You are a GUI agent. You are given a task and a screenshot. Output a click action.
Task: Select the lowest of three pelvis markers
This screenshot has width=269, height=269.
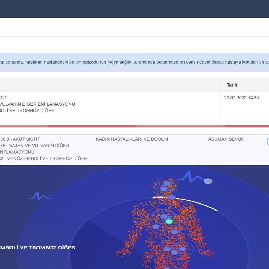(175, 252)
